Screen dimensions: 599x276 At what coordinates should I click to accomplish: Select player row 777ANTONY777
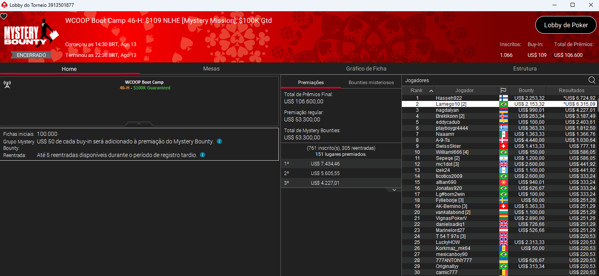click(499, 260)
